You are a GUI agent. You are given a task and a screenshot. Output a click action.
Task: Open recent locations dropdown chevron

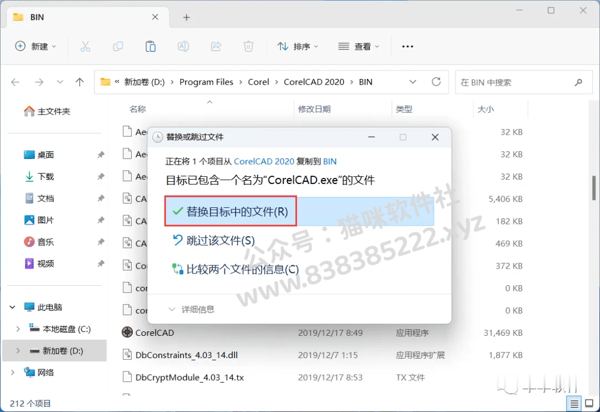tap(59, 82)
